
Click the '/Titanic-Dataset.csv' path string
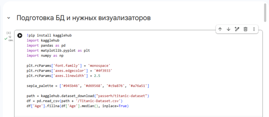(98, 101)
